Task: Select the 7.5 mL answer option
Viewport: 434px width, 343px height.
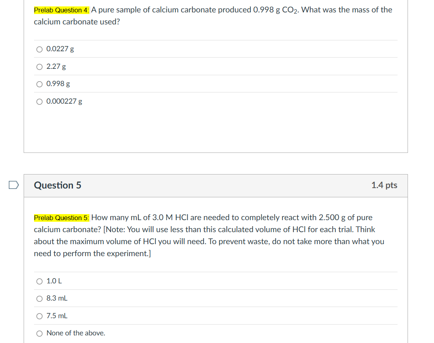Action: tap(39, 316)
